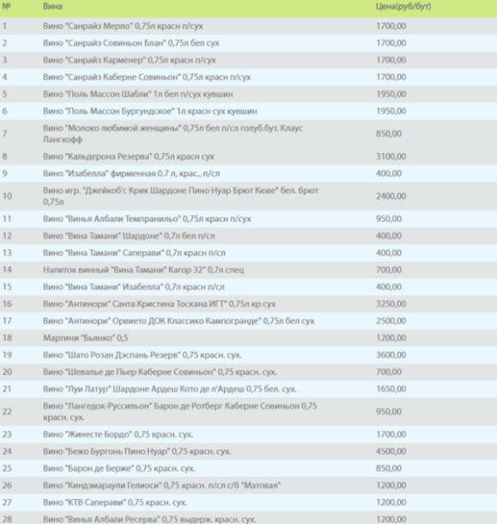Click "Лангедок-Руссильон" Барон де Ротберг entry

180,412
